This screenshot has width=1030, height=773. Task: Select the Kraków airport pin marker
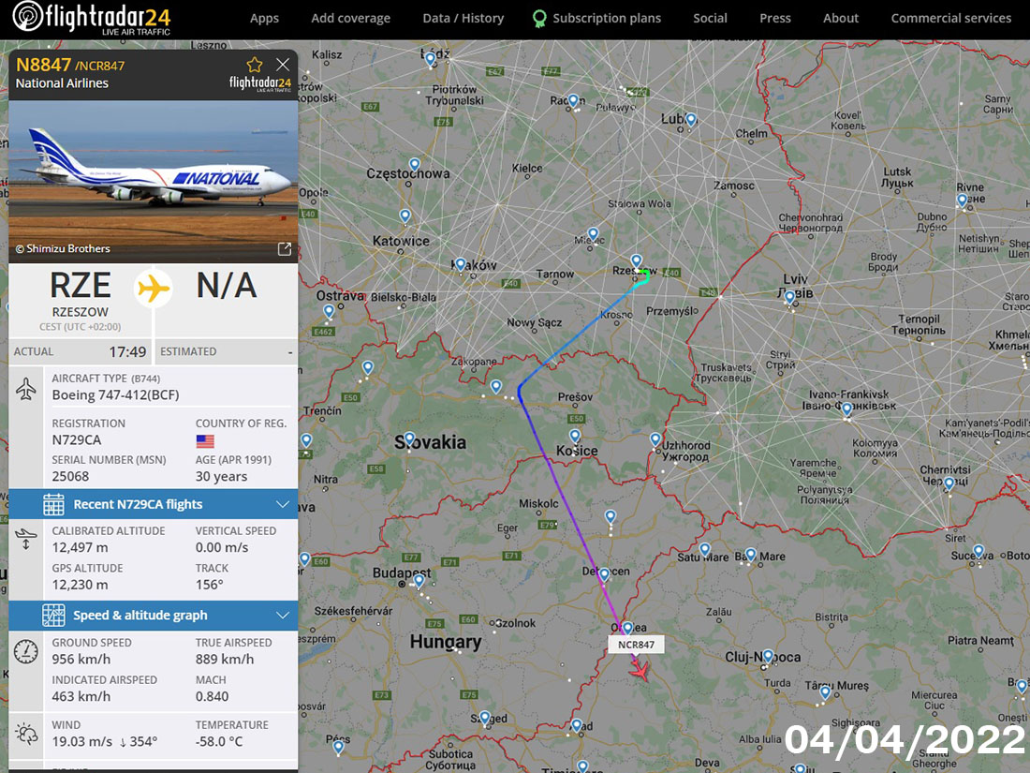pos(461,264)
